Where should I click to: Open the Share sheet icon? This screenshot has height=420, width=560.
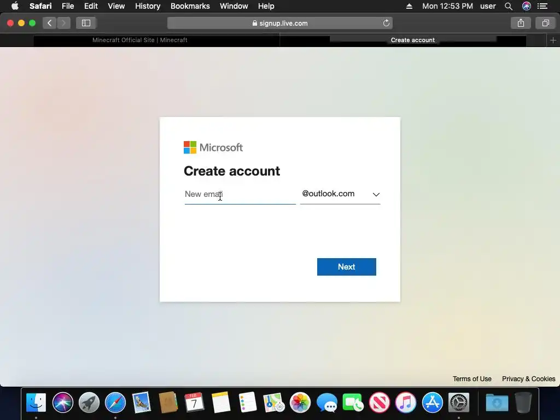point(521,23)
